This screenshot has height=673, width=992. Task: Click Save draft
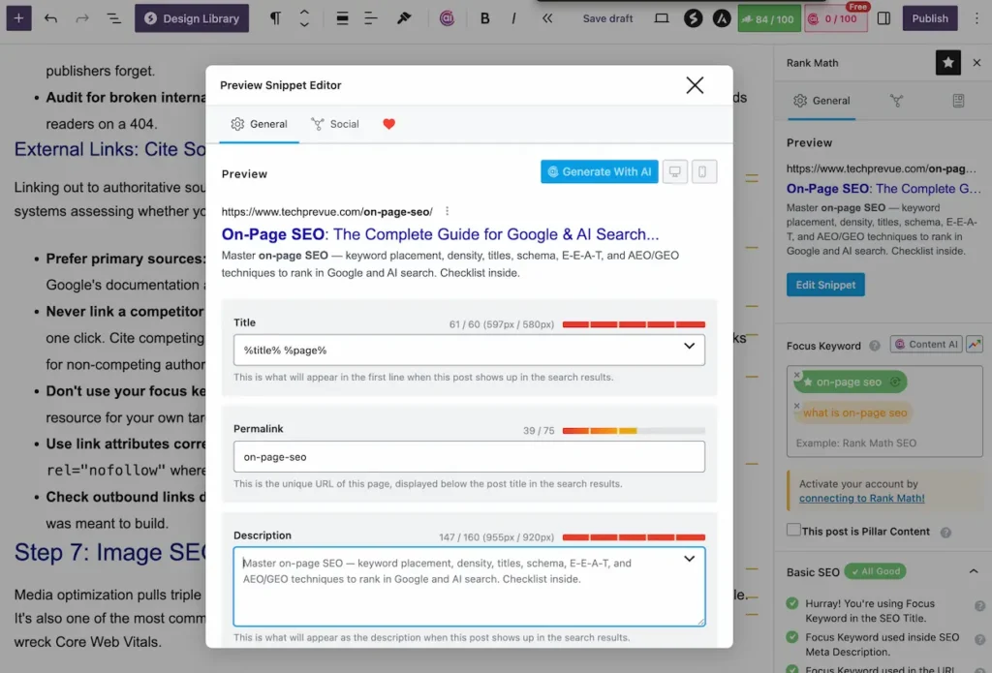[x=607, y=18]
